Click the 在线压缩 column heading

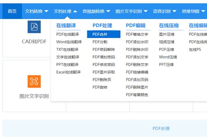point(169,25)
